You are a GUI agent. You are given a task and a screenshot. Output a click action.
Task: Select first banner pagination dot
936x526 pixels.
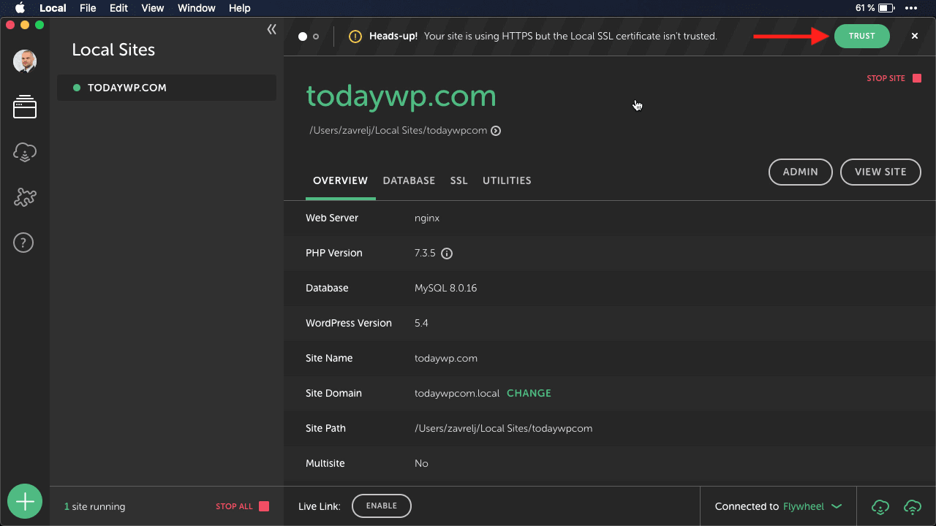coord(303,37)
